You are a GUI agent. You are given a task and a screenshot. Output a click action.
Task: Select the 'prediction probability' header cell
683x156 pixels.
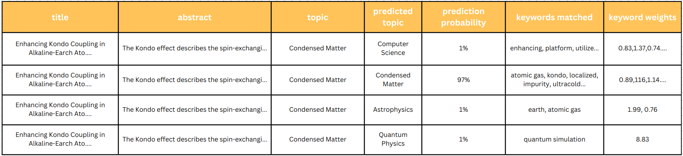pos(463,17)
